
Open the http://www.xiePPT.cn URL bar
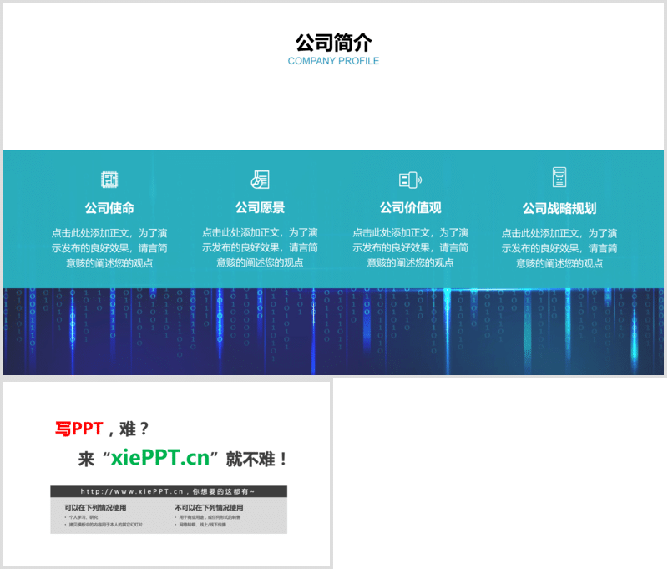click(168, 492)
